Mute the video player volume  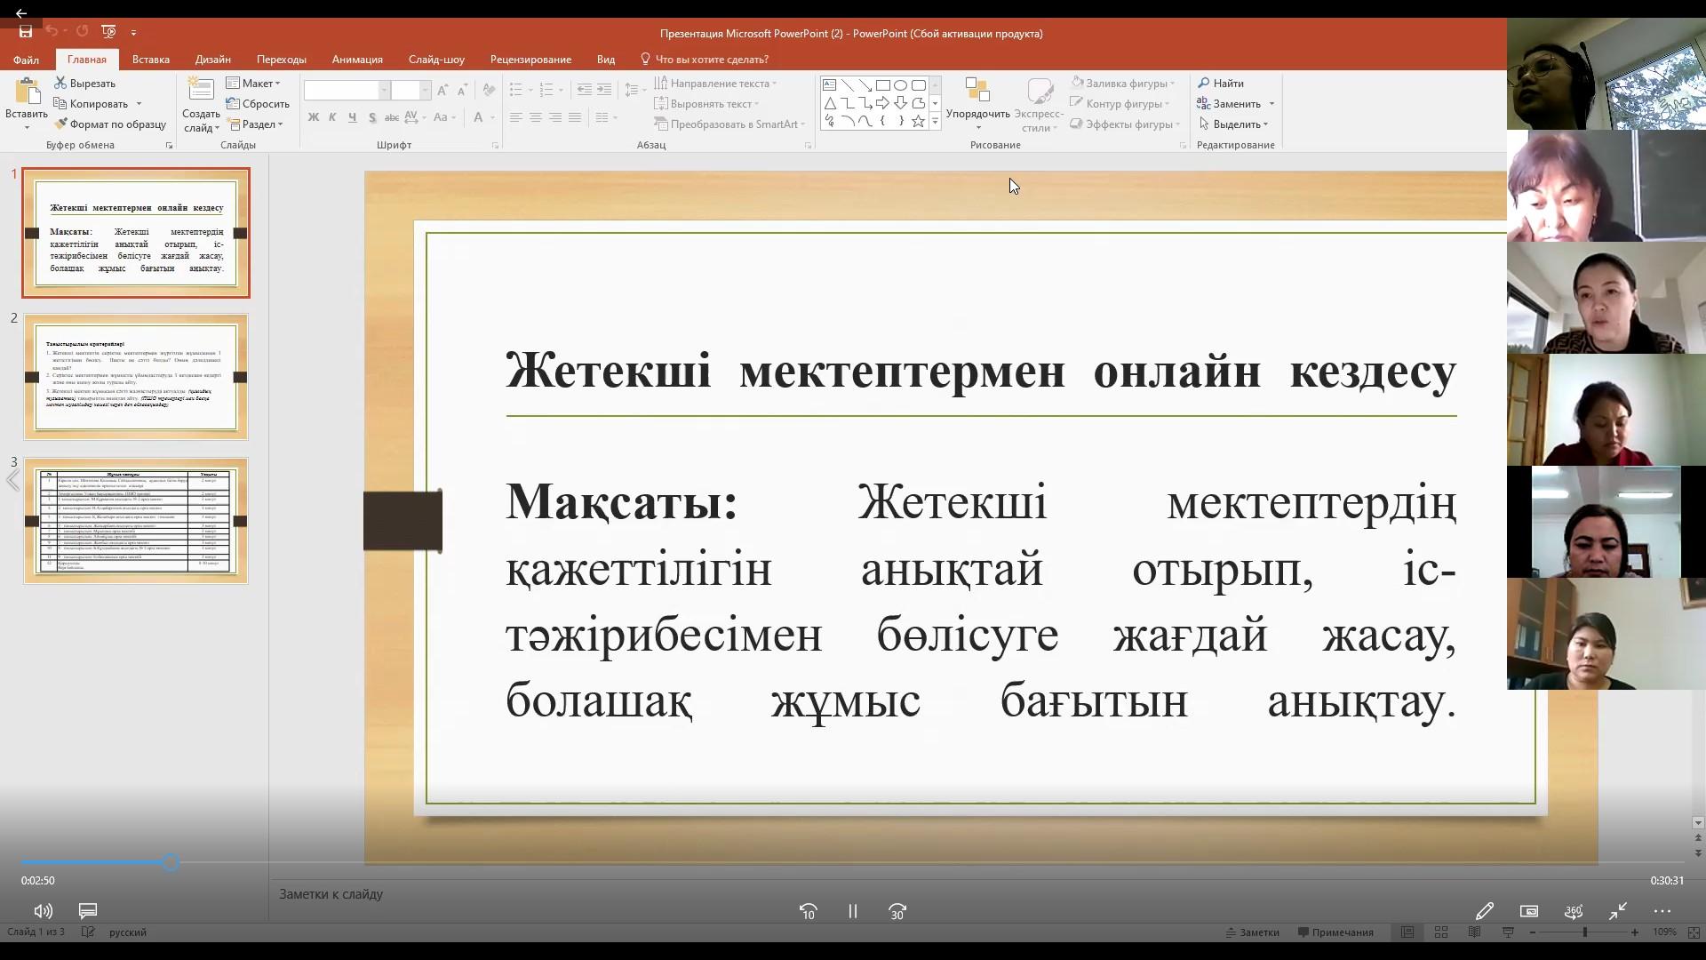coord(43,911)
